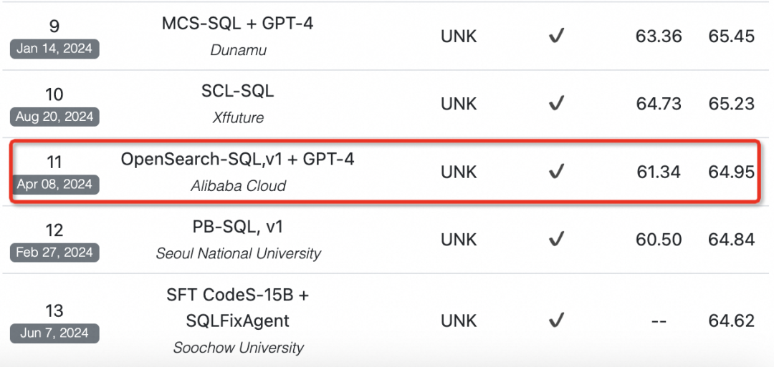Click the Apr 08, 2024 date badge

(54, 185)
